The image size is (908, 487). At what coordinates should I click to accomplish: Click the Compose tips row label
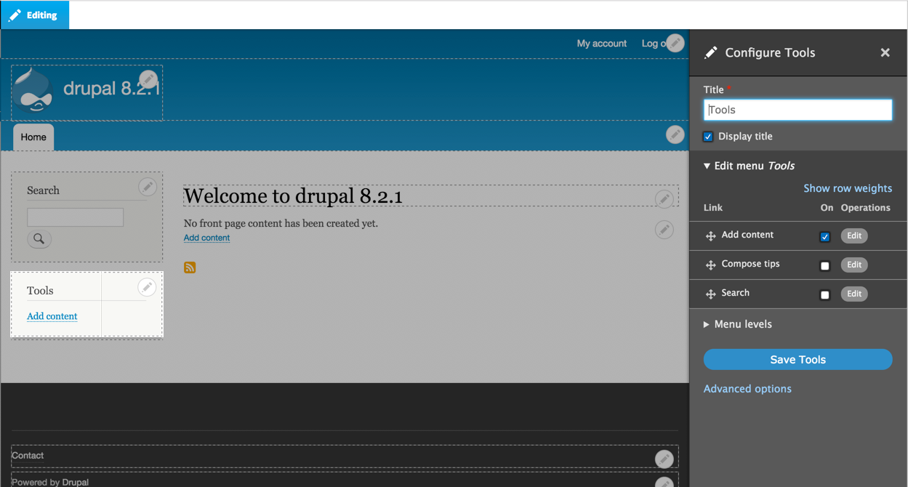click(x=750, y=264)
